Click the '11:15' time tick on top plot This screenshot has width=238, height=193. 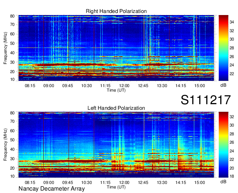105,86
